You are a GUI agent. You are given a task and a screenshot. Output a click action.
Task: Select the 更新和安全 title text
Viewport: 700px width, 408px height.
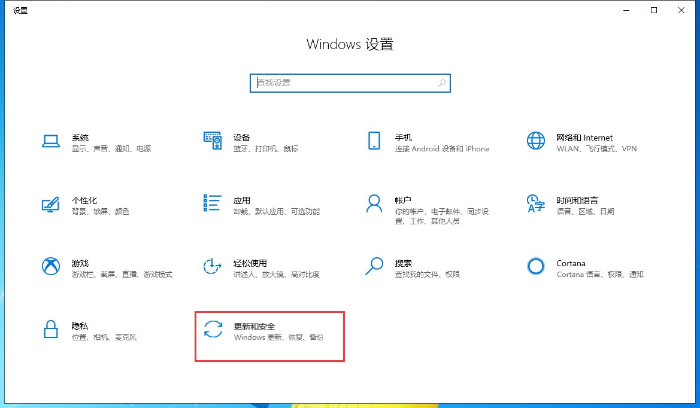[x=254, y=327]
